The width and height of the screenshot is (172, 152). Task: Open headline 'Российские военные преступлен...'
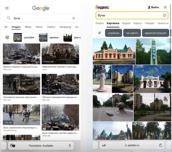pyautogui.click(x=21, y=97)
